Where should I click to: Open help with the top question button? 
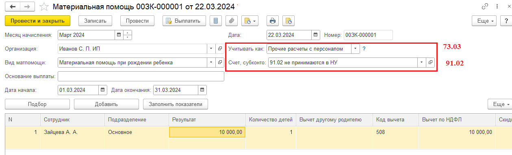coord(506,21)
